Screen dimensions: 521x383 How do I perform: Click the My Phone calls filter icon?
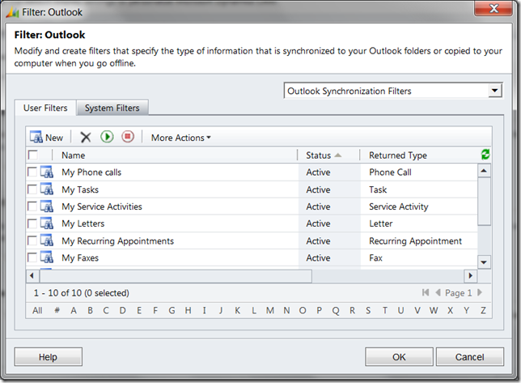(47, 172)
